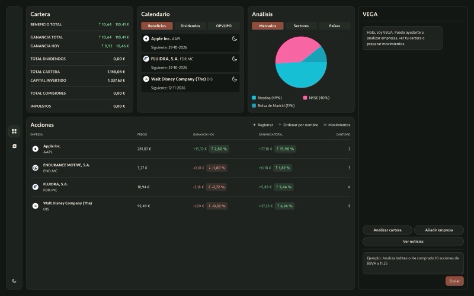Click TOTAL DIVIDENDOS label in Cartera
474x296 pixels.
click(48, 59)
